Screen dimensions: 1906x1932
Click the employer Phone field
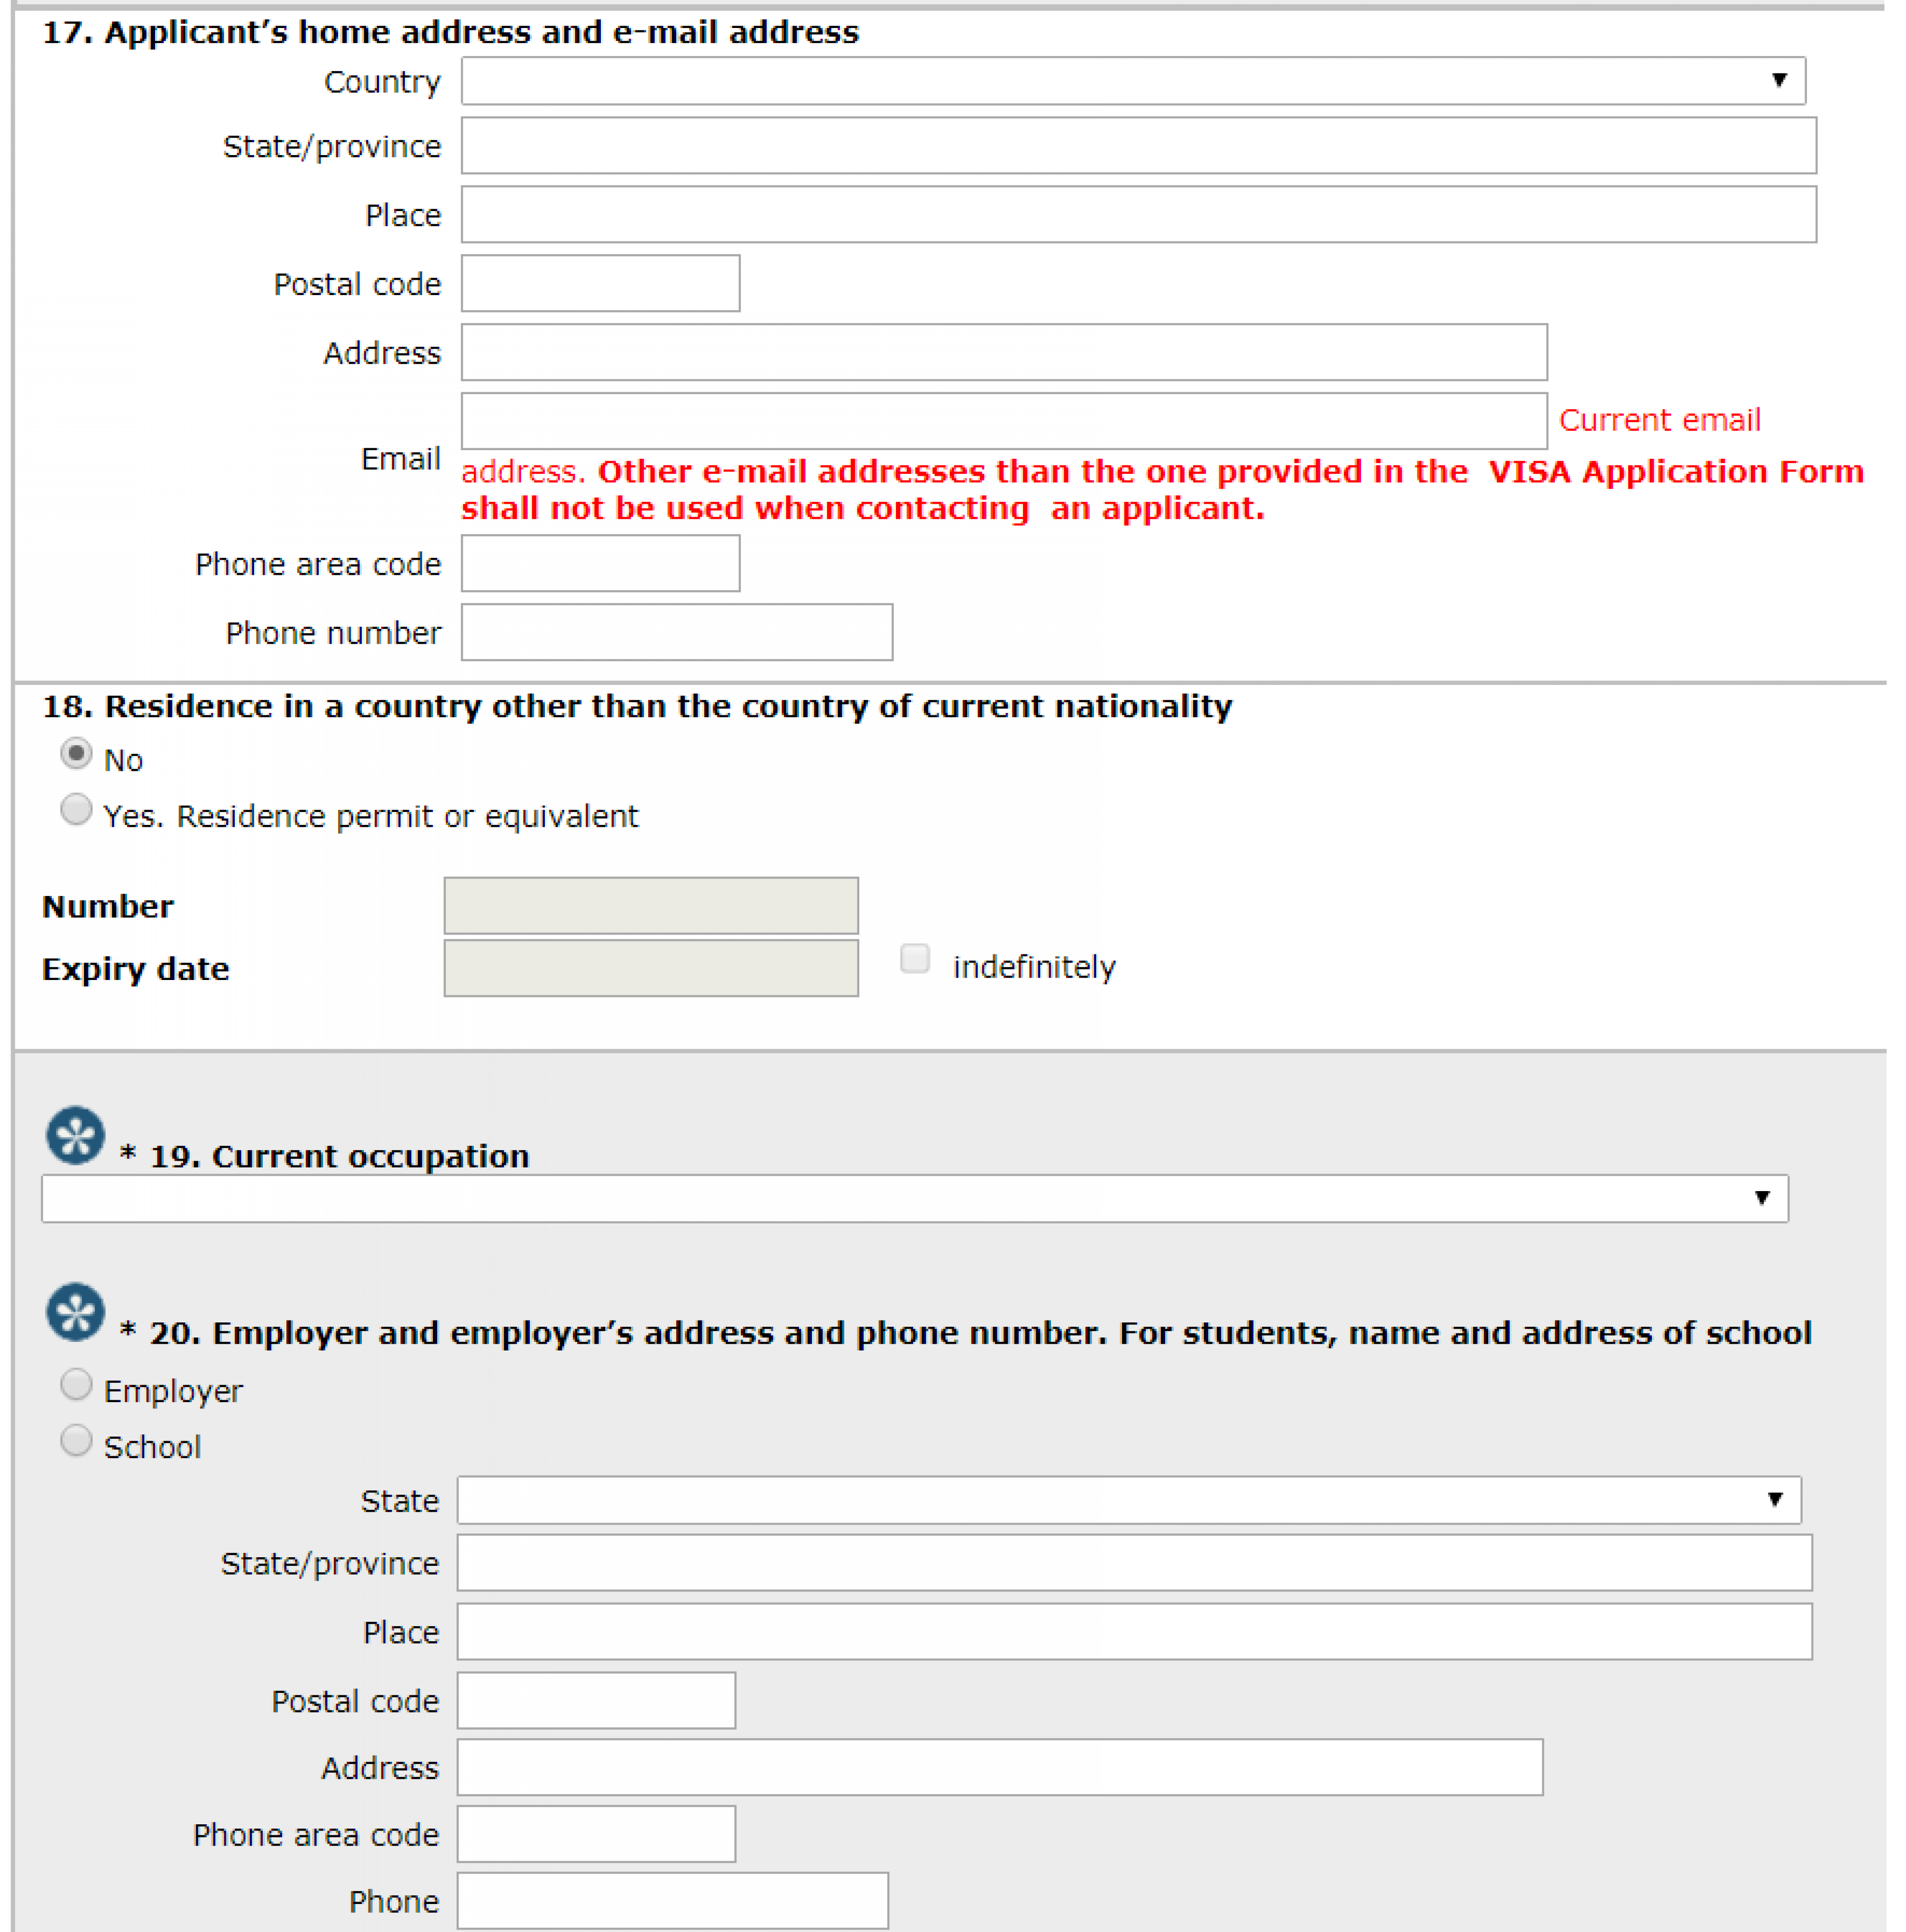click(x=672, y=1900)
